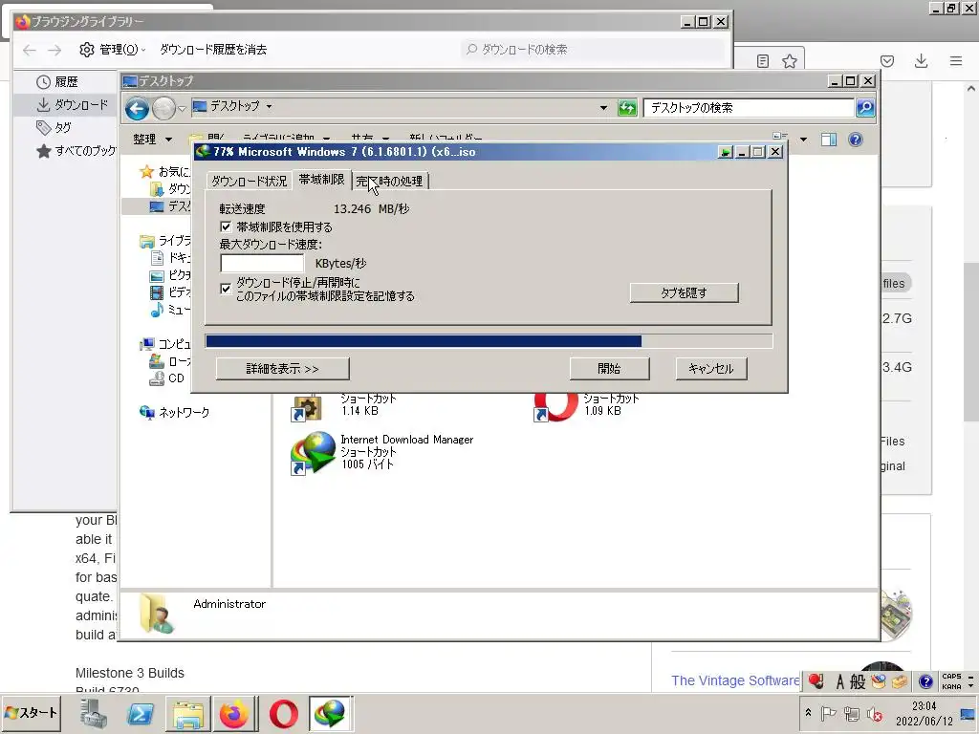Image resolution: width=979 pixels, height=734 pixels.
Task: Click the back arrow in ブラウジングライブラリー window
Action: (x=30, y=50)
